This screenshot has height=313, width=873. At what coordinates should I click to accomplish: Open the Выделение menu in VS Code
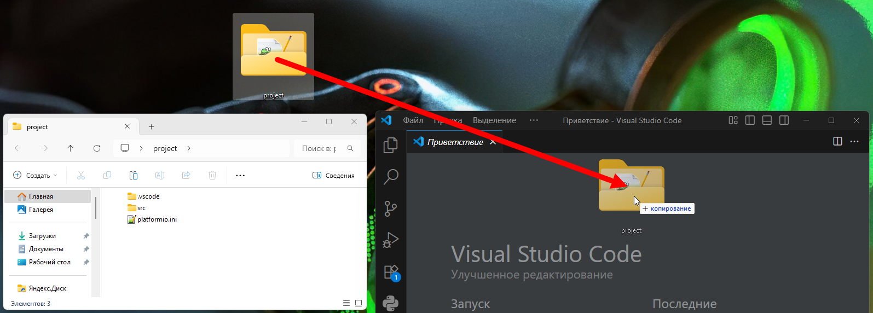tap(494, 120)
